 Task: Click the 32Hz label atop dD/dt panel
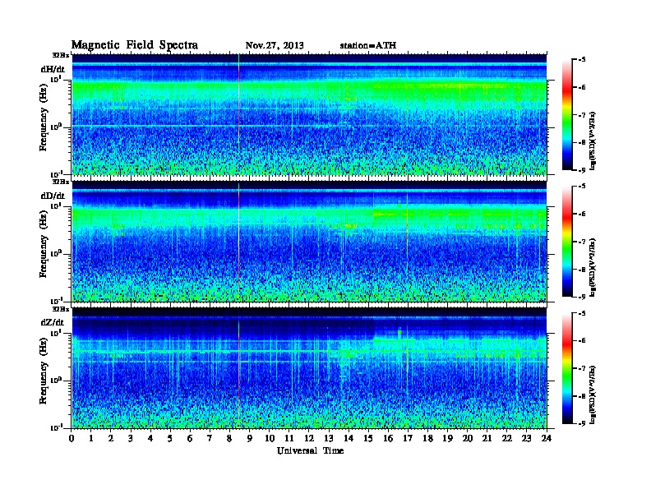(x=61, y=182)
